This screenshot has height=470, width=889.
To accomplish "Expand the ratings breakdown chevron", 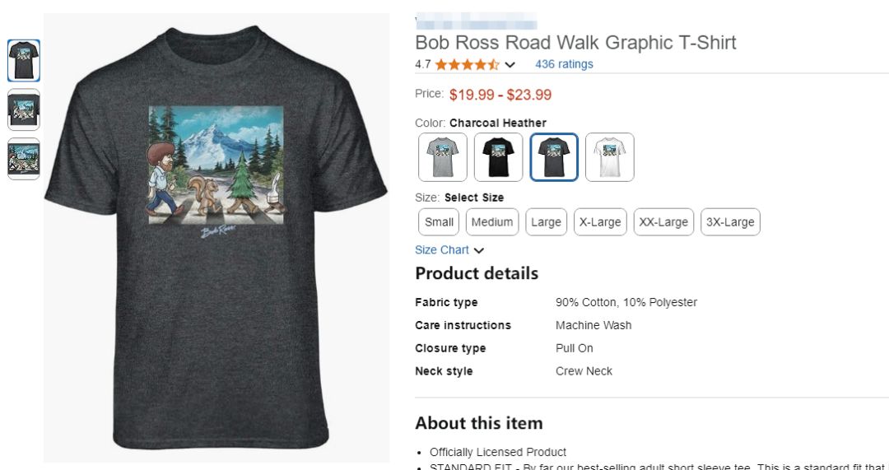I will point(510,65).
